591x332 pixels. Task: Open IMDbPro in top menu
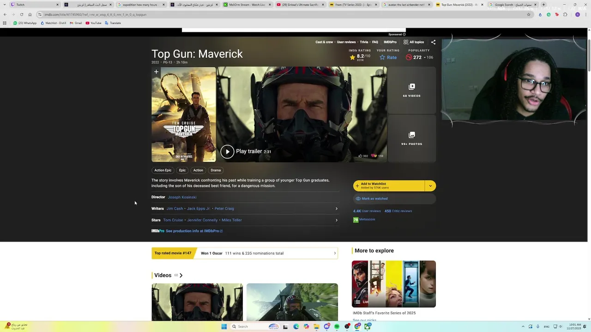pyautogui.click(x=390, y=42)
